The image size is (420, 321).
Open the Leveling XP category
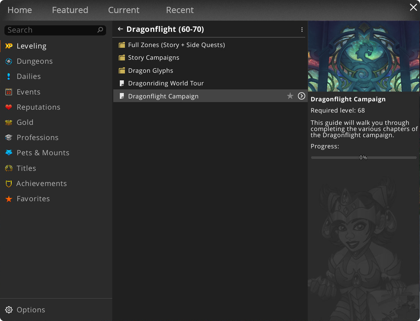pos(9,46)
